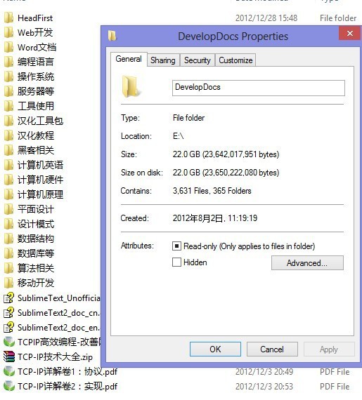
Task: Click the TCP-IP详解卷1 PDF file icon
Action: click(9, 371)
